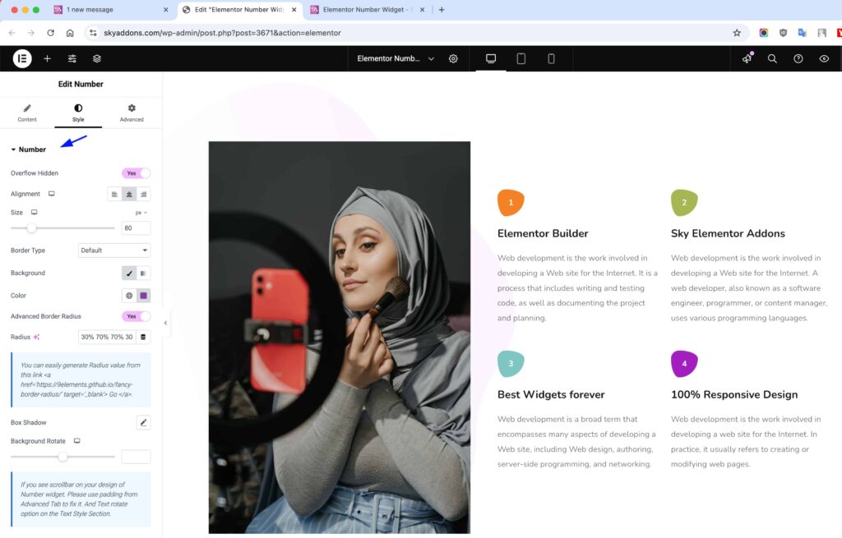Preview changes with the eye icon
Screen dimensions: 842x538
tap(824, 58)
